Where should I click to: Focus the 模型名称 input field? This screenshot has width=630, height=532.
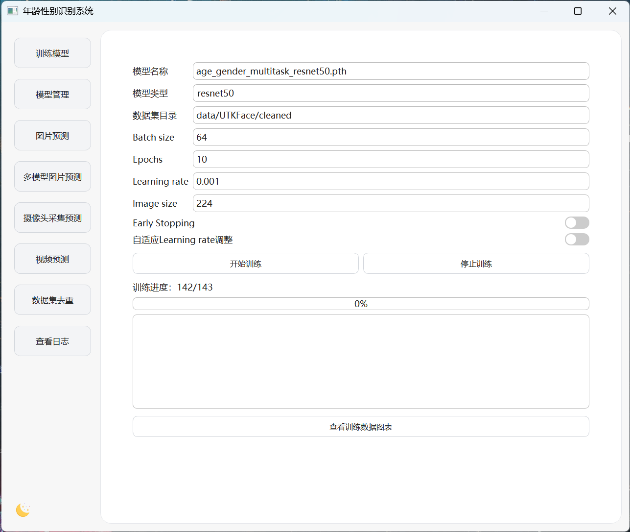(391, 71)
